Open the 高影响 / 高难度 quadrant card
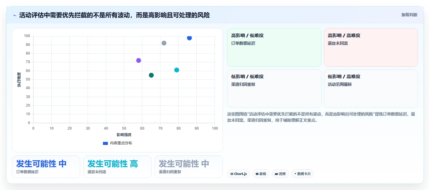This screenshot has width=430, height=190. pos(371,47)
